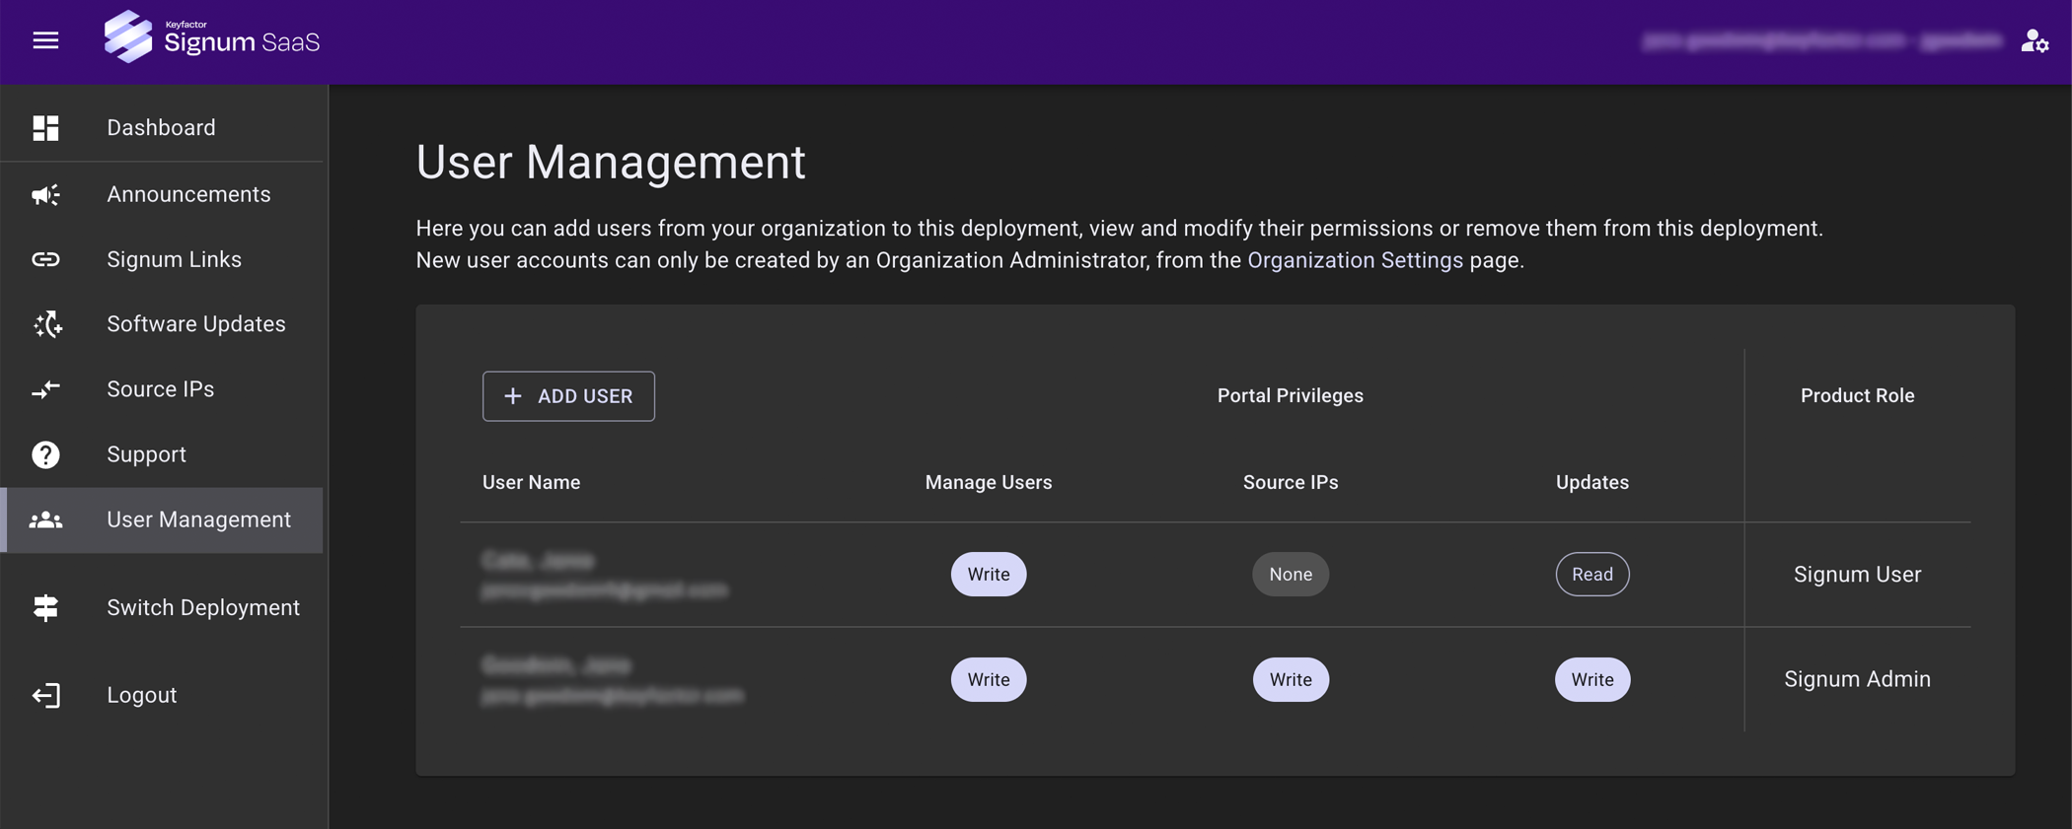Click the Logout icon in sidebar
The image size is (2072, 829).
[45, 695]
